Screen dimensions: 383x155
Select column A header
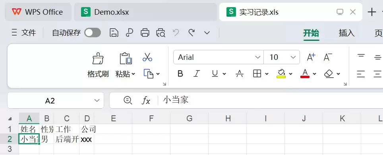tap(29, 119)
